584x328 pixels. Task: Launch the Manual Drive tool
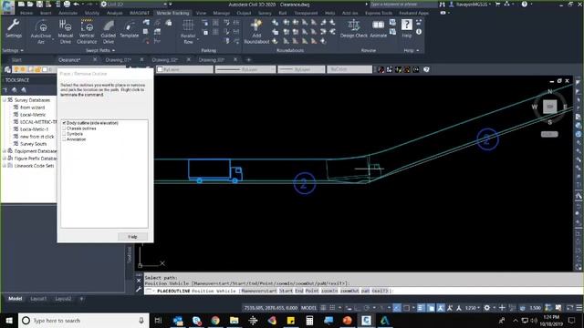[x=66, y=32]
